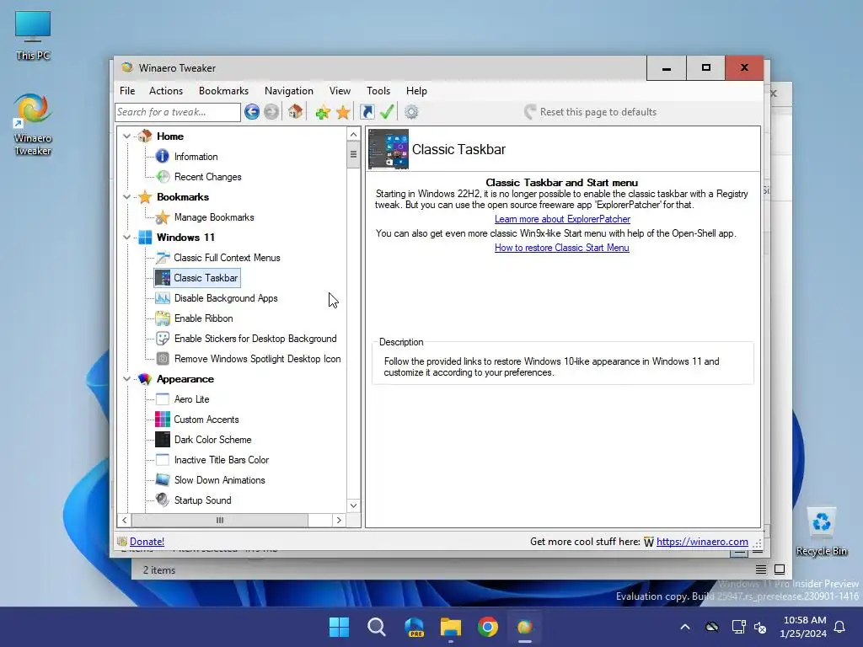The width and height of the screenshot is (863, 647).
Task: Click the Recent Changes clock icon
Action: tap(163, 177)
